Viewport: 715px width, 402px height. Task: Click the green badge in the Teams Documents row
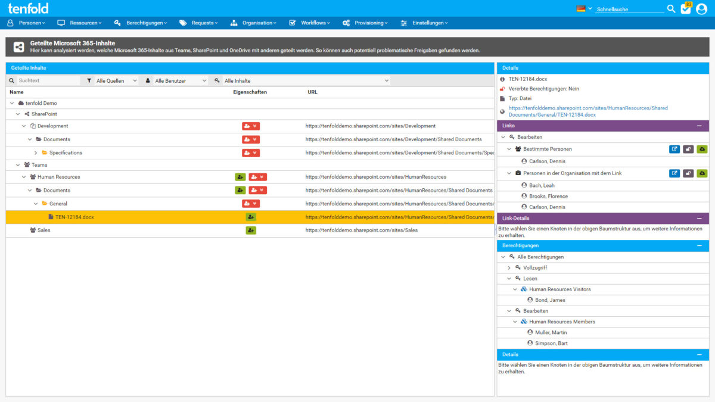coord(240,191)
